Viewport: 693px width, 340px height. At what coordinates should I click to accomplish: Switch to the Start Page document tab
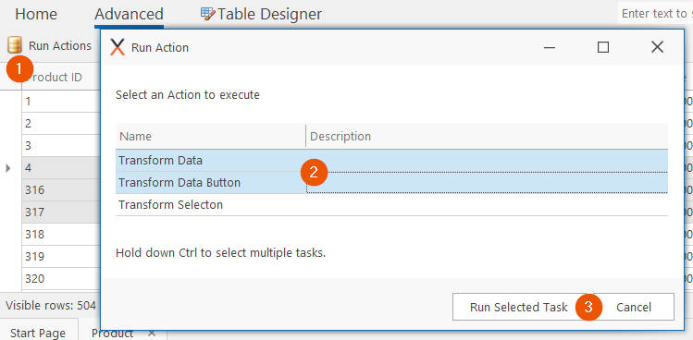click(x=38, y=333)
